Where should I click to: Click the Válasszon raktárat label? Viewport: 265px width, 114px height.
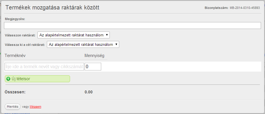tap(20, 35)
